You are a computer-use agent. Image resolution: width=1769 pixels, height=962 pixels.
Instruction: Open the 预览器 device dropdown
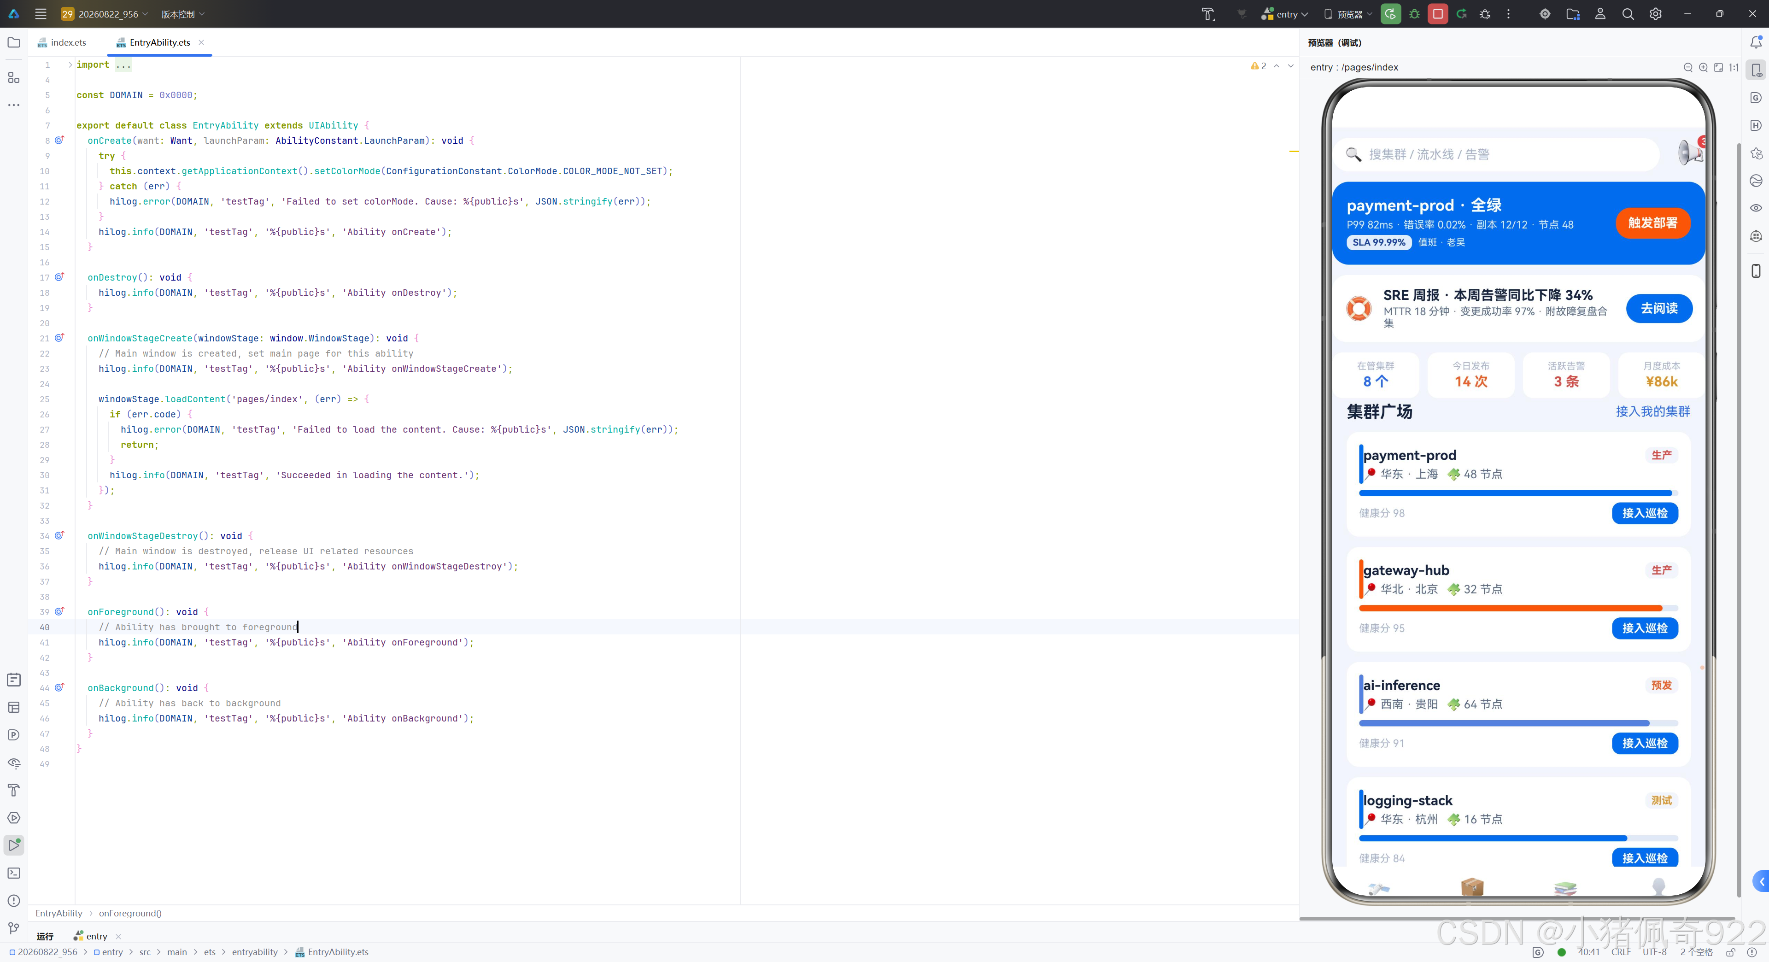[x=1349, y=14]
